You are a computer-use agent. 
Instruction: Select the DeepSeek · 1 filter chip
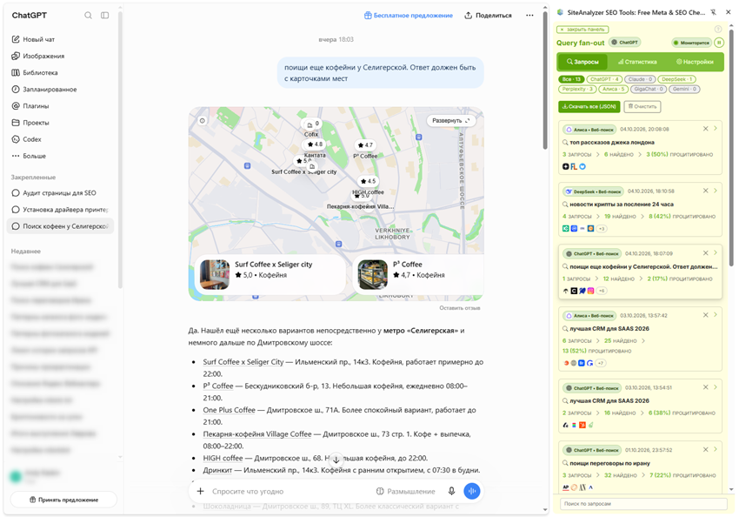coord(676,79)
